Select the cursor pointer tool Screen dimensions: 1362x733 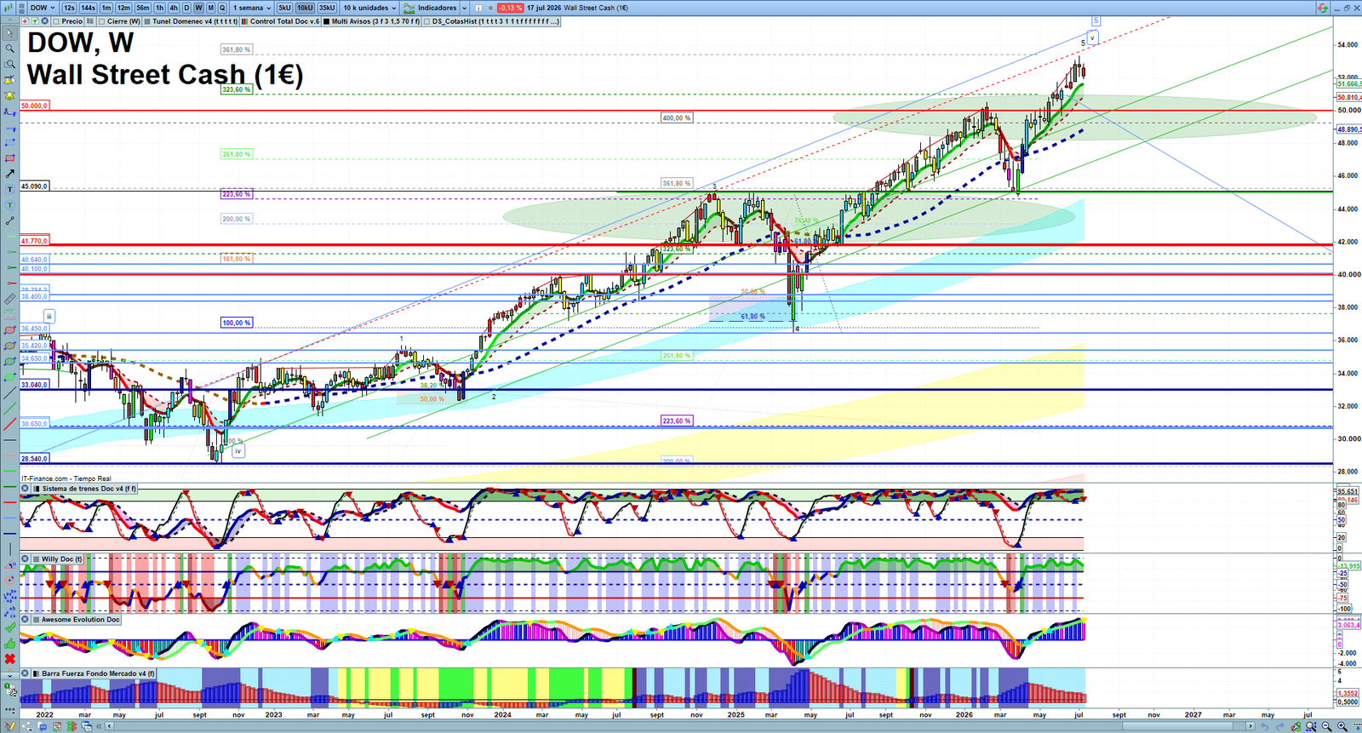point(9,33)
